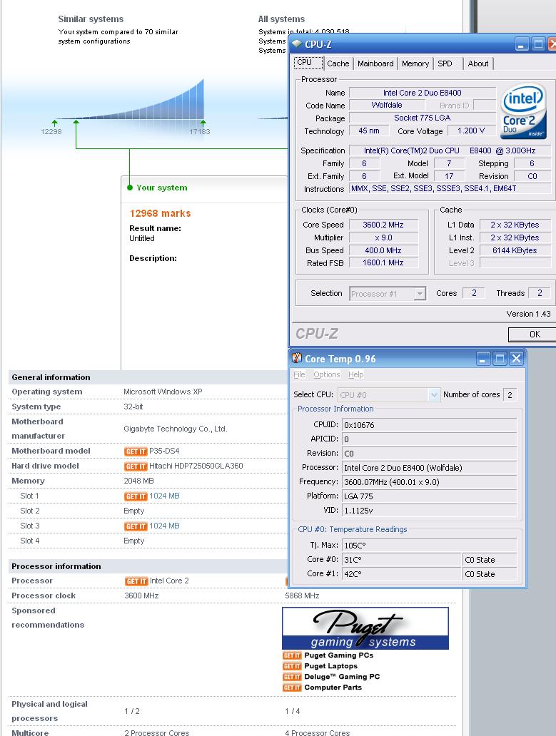
Task: Minimize the CPU-Z window
Action: pos(522,44)
